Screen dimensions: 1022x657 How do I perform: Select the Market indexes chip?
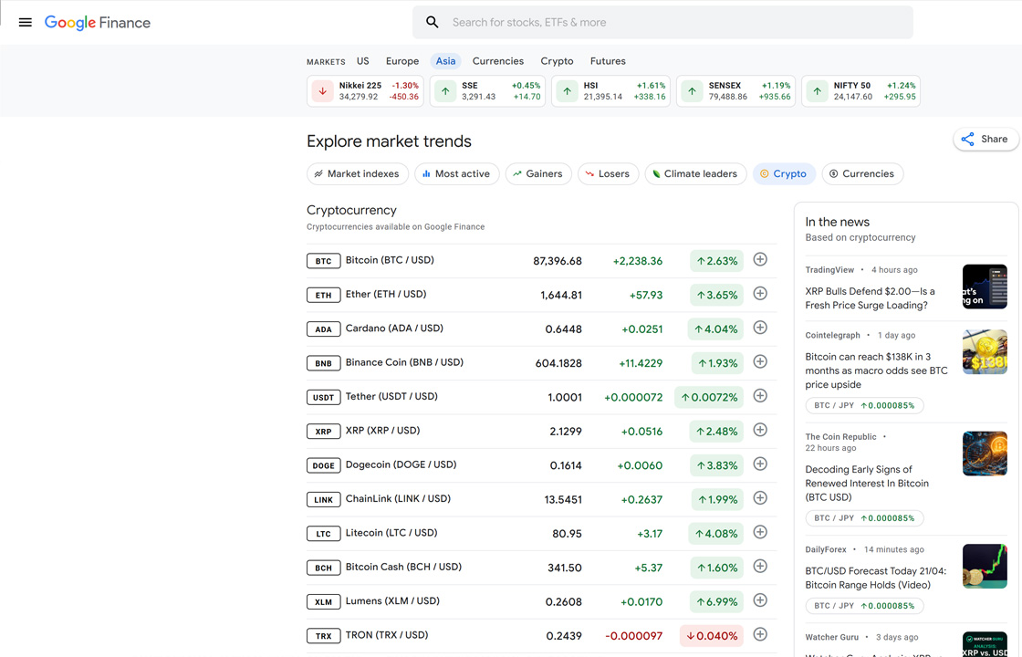(x=357, y=174)
